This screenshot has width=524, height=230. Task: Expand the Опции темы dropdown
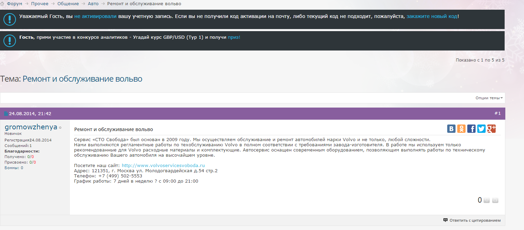click(489, 98)
